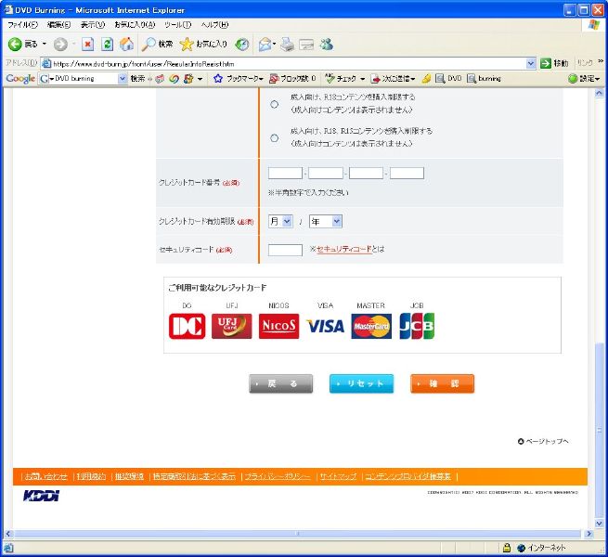The image size is (608, 557).
Task: Click the security code input field
Action: coord(285,250)
